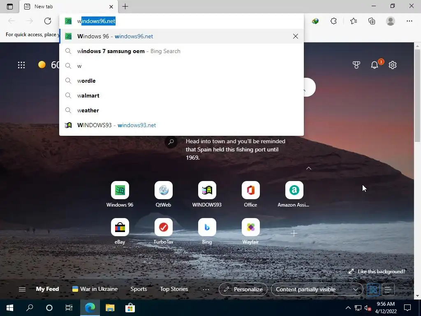Pick the wordle search suggestion
Image resolution: width=421 pixels, height=316 pixels.
tap(181, 81)
